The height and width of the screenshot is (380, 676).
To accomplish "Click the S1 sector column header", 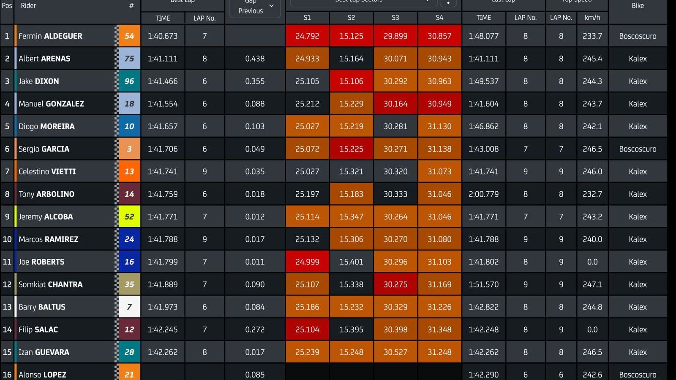I will click(x=307, y=18).
